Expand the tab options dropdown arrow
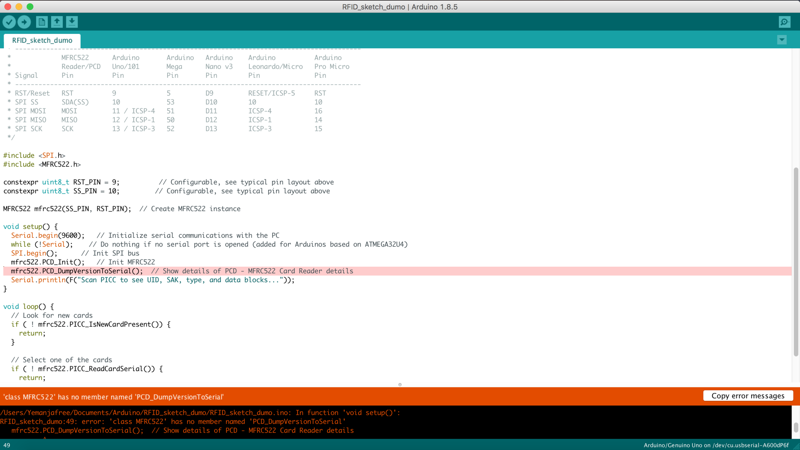This screenshot has width=800, height=450. [782, 40]
